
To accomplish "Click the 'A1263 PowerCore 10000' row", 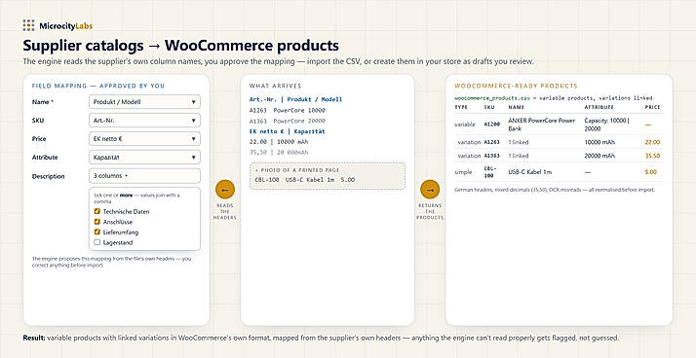I will [288, 110].
